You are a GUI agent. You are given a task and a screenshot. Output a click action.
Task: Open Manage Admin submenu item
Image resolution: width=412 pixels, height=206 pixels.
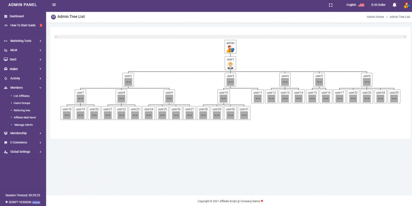click(24, 125)
